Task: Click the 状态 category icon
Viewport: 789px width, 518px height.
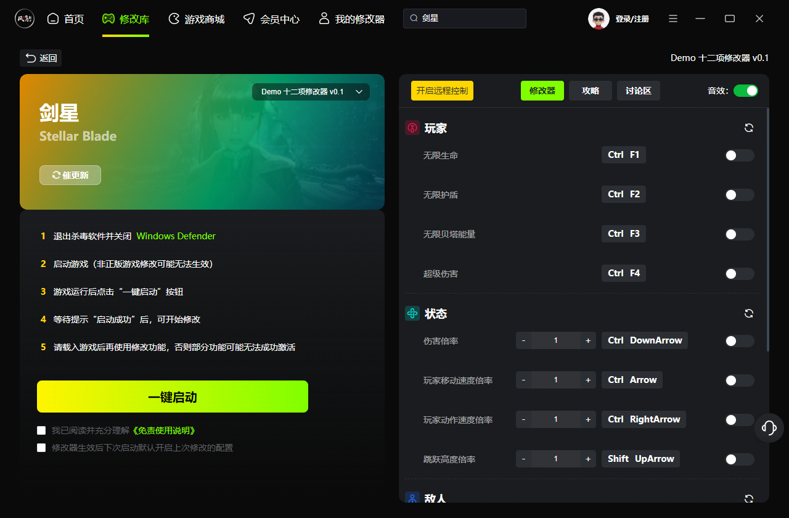Action: 412,313
